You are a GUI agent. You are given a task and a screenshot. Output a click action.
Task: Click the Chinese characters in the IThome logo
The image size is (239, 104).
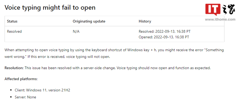tap(229, 10)
